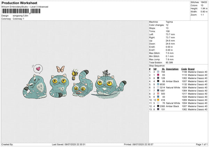Click 'Wilcom EmbroideryStudio – Level 3 Advanced' text
Image resolution: width=209 pixels, height=147 pixels.
coord(25,7)
